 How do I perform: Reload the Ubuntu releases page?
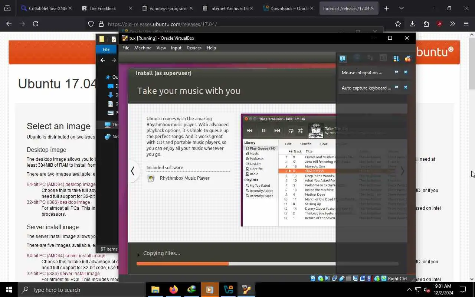(36, 24)
